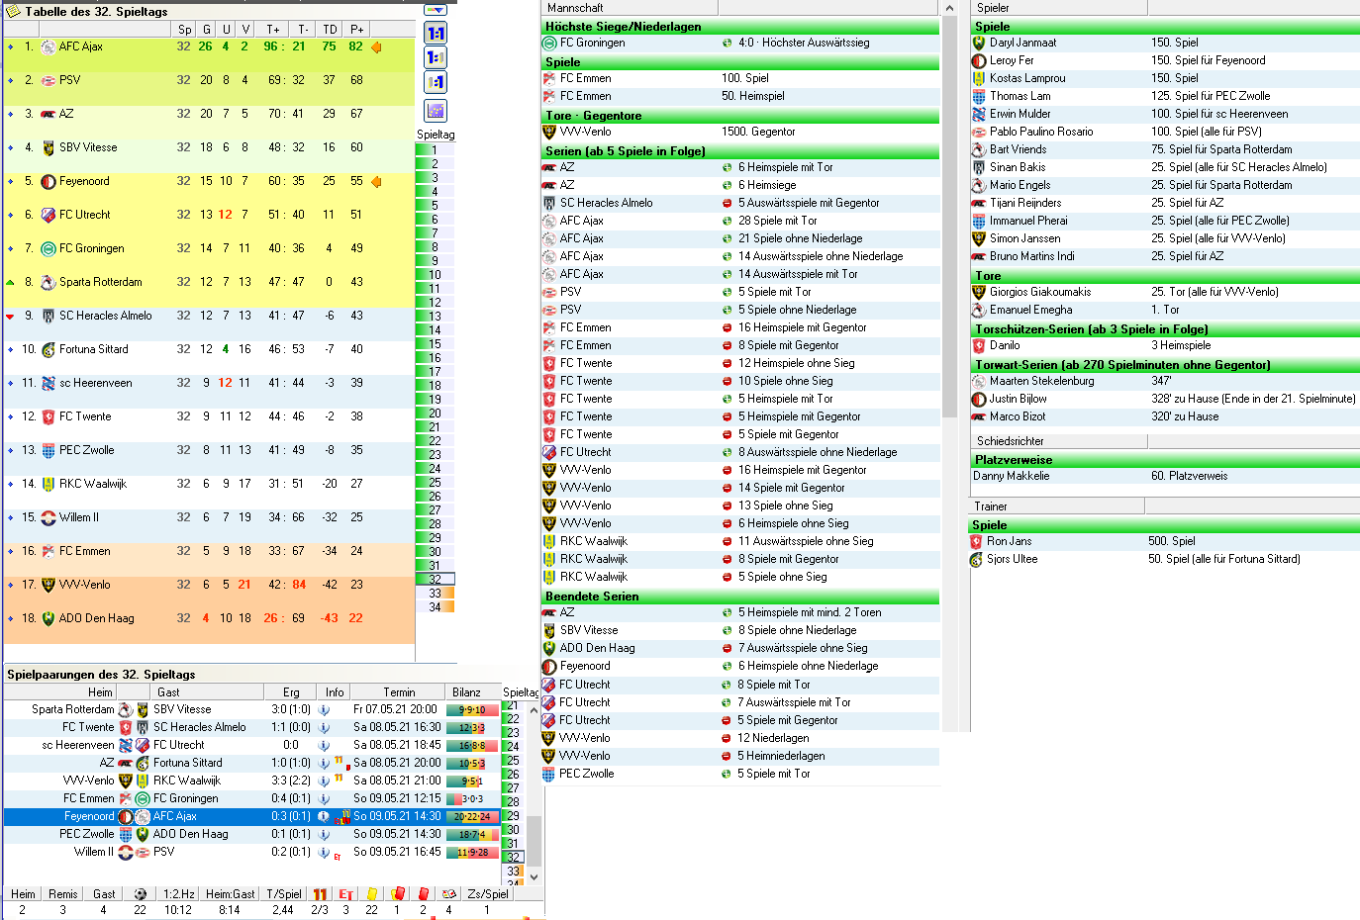Switch to the overall 1:1 table view
Image resolution: width=1360 pixels, height=920 pixels.
pos(436,33)
